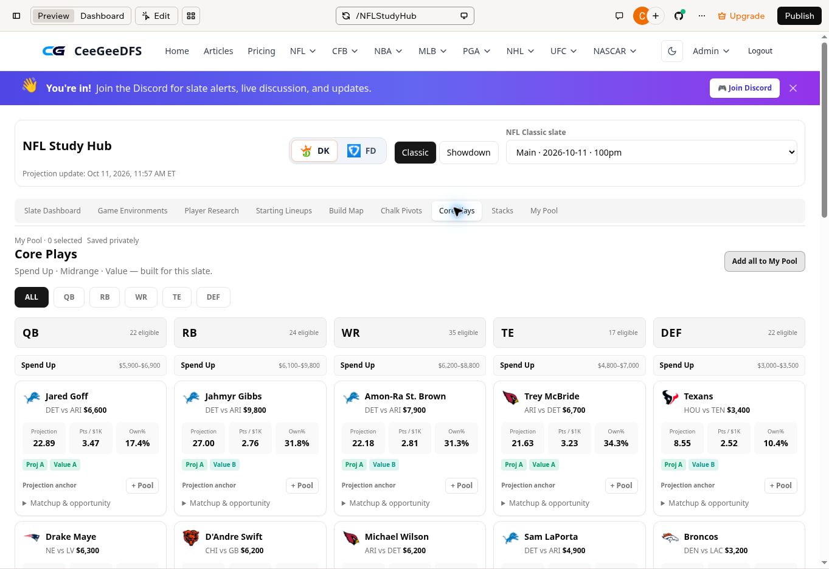Image resolution: width=829 pixels, height=569 pixels.
Task: Add Jahmyr Gibbs to pool
Action: pyautogui.click(x=302, y=486)
